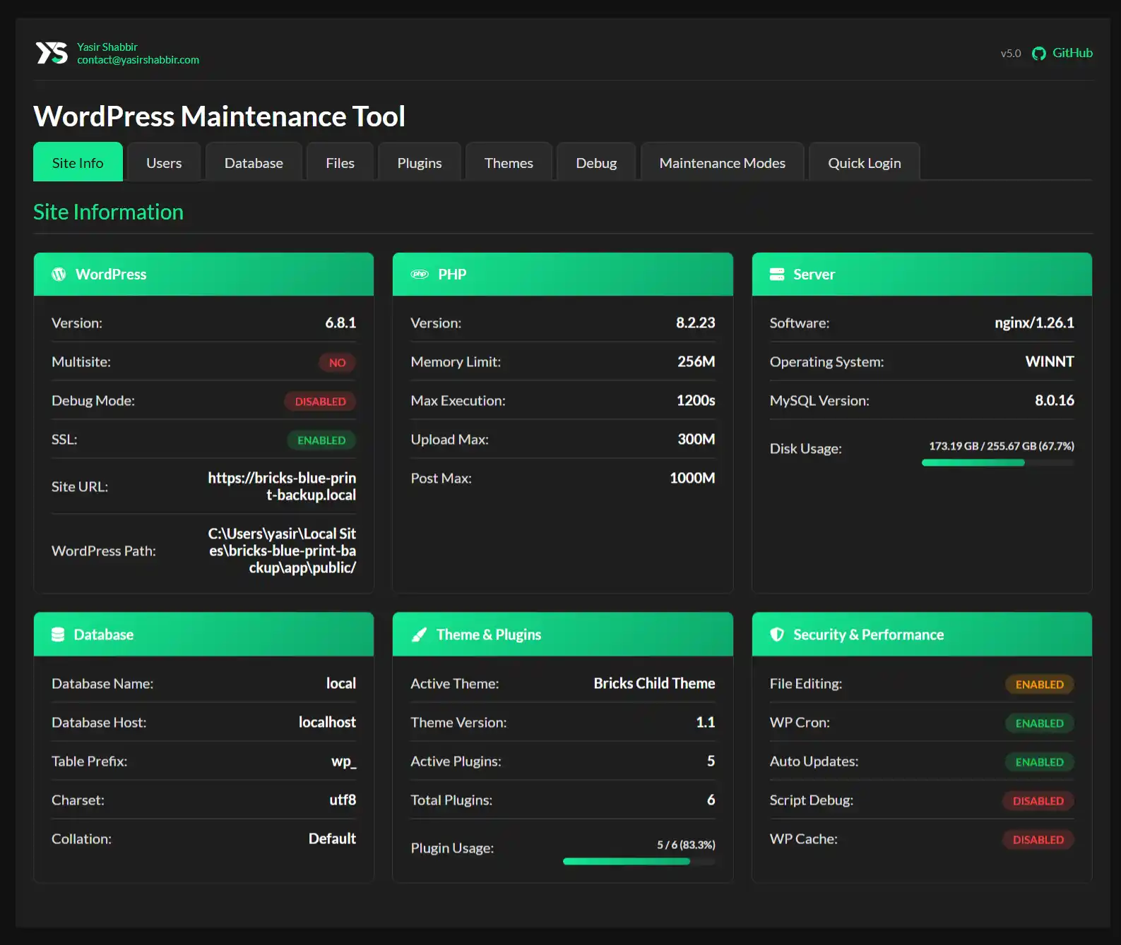Click the PHP logo icon in card header
This screenshot has height=945, width=1121.
tap(420, 275)
